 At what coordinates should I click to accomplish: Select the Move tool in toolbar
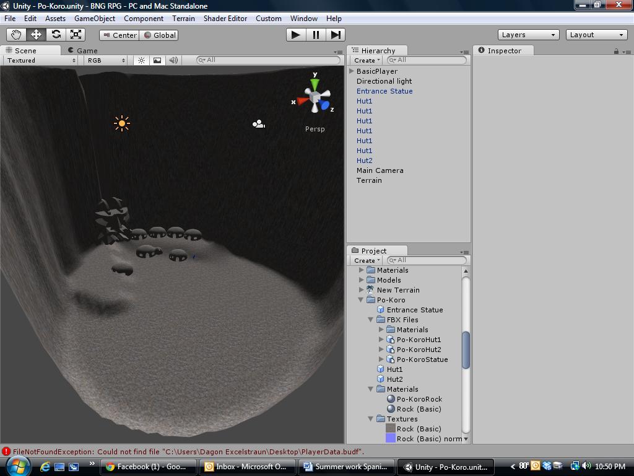pos(37,35)
